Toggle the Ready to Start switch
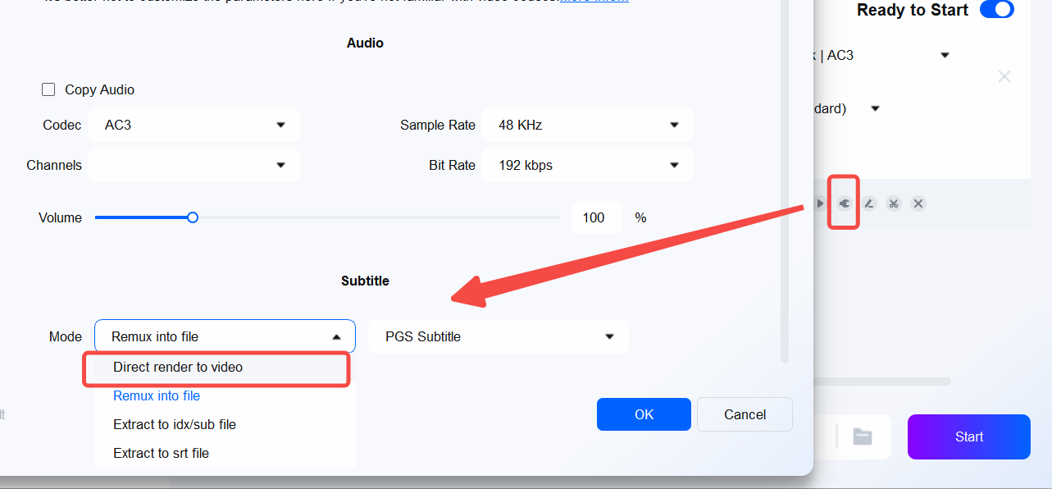Screen dimensions: 1052x489 [996, 10]
